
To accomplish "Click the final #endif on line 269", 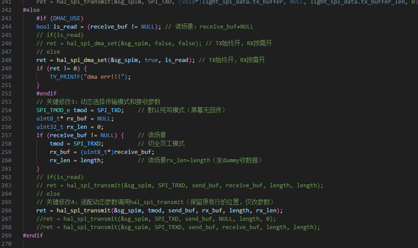I will pyautogui.click(x=33, y=236).
